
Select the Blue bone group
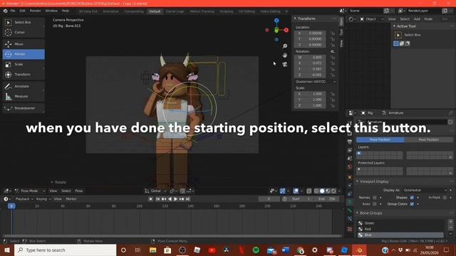point(400,235)
